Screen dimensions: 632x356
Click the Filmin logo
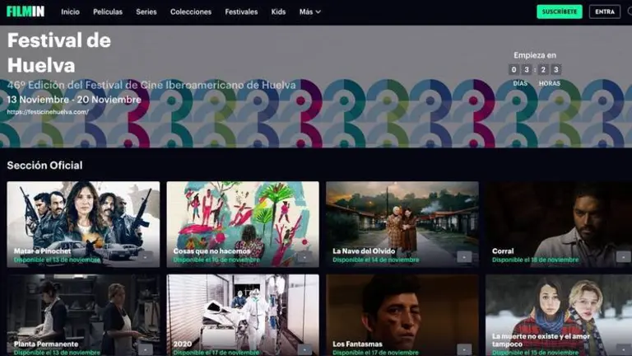tap(27, 12)
